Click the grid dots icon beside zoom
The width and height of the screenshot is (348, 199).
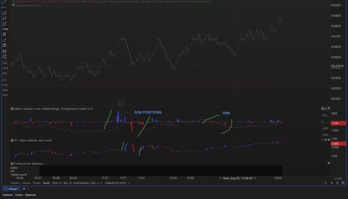point(337,183)
